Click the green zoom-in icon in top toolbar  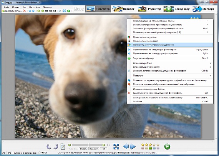(x=39, y=11)
